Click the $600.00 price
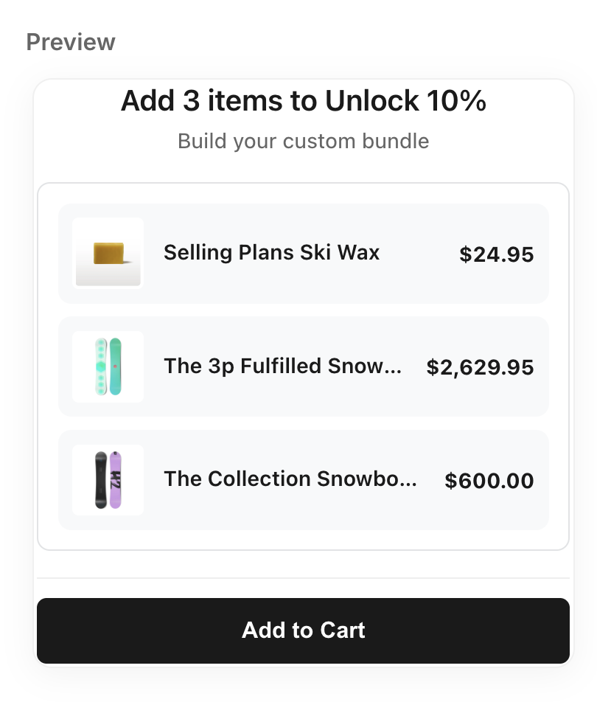 tap(489, 482)
